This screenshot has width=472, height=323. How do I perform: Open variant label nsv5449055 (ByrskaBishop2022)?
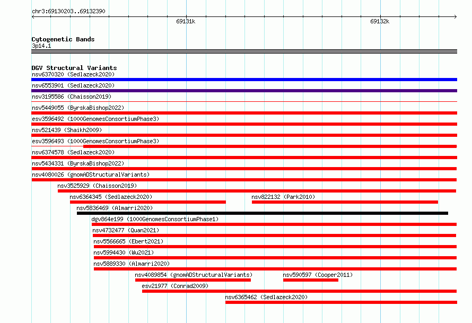[78, 108]
